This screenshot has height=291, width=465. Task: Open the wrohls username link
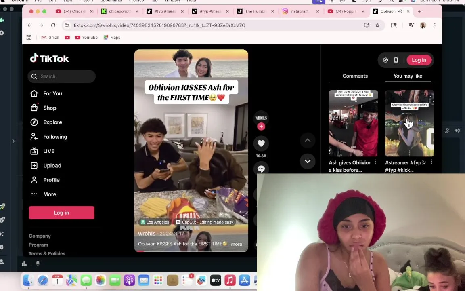click(x=147, y=234)
